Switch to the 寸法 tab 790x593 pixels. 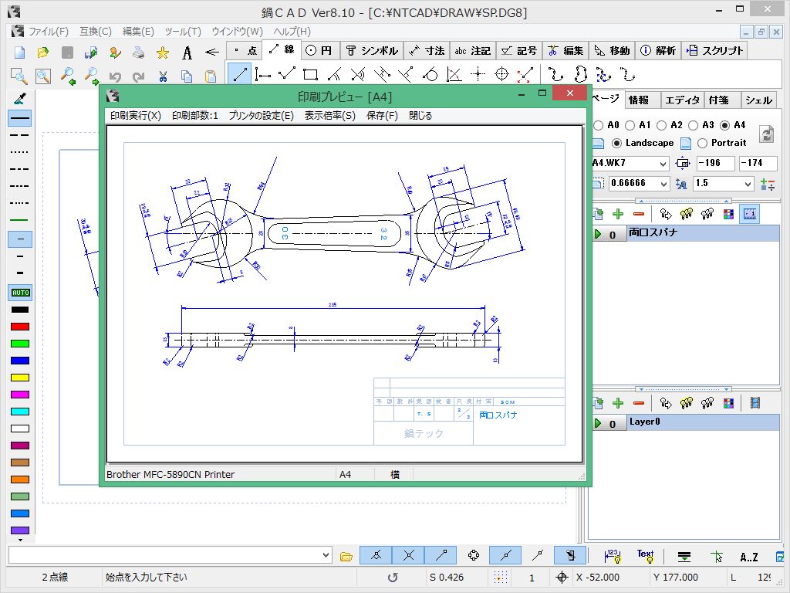(427, 50)
